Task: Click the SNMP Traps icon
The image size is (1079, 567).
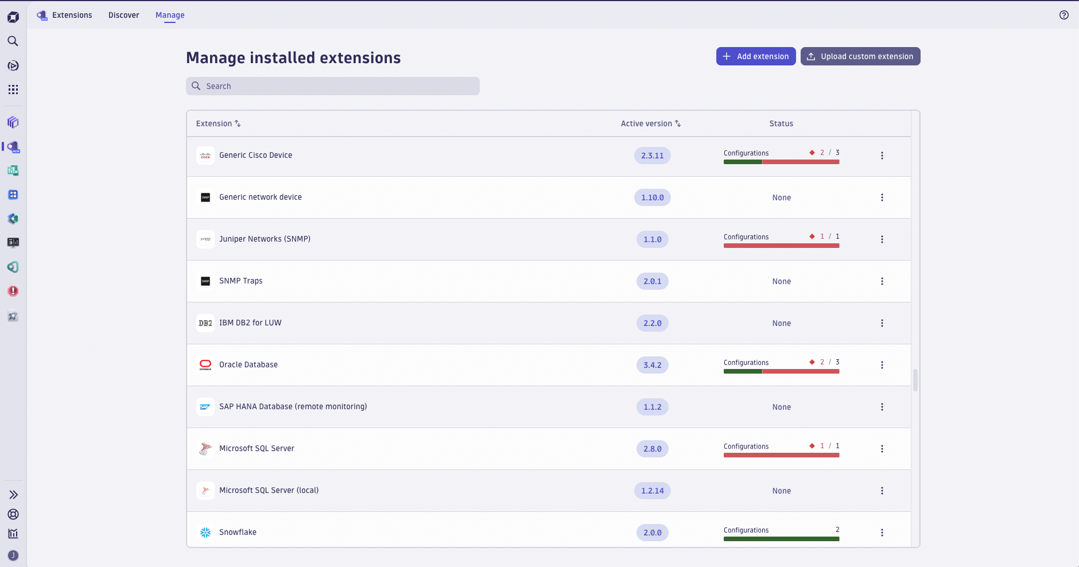Action: click(205, 281)
